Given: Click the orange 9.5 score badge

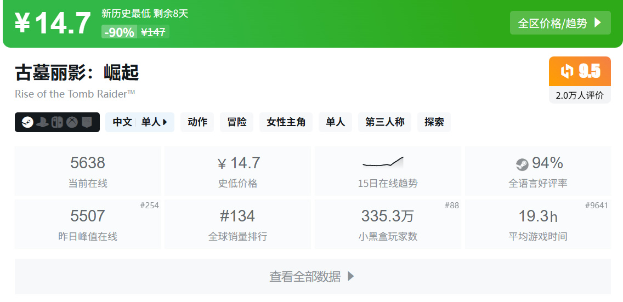Looking at the screenshot, I should click(x=580, y=71).
